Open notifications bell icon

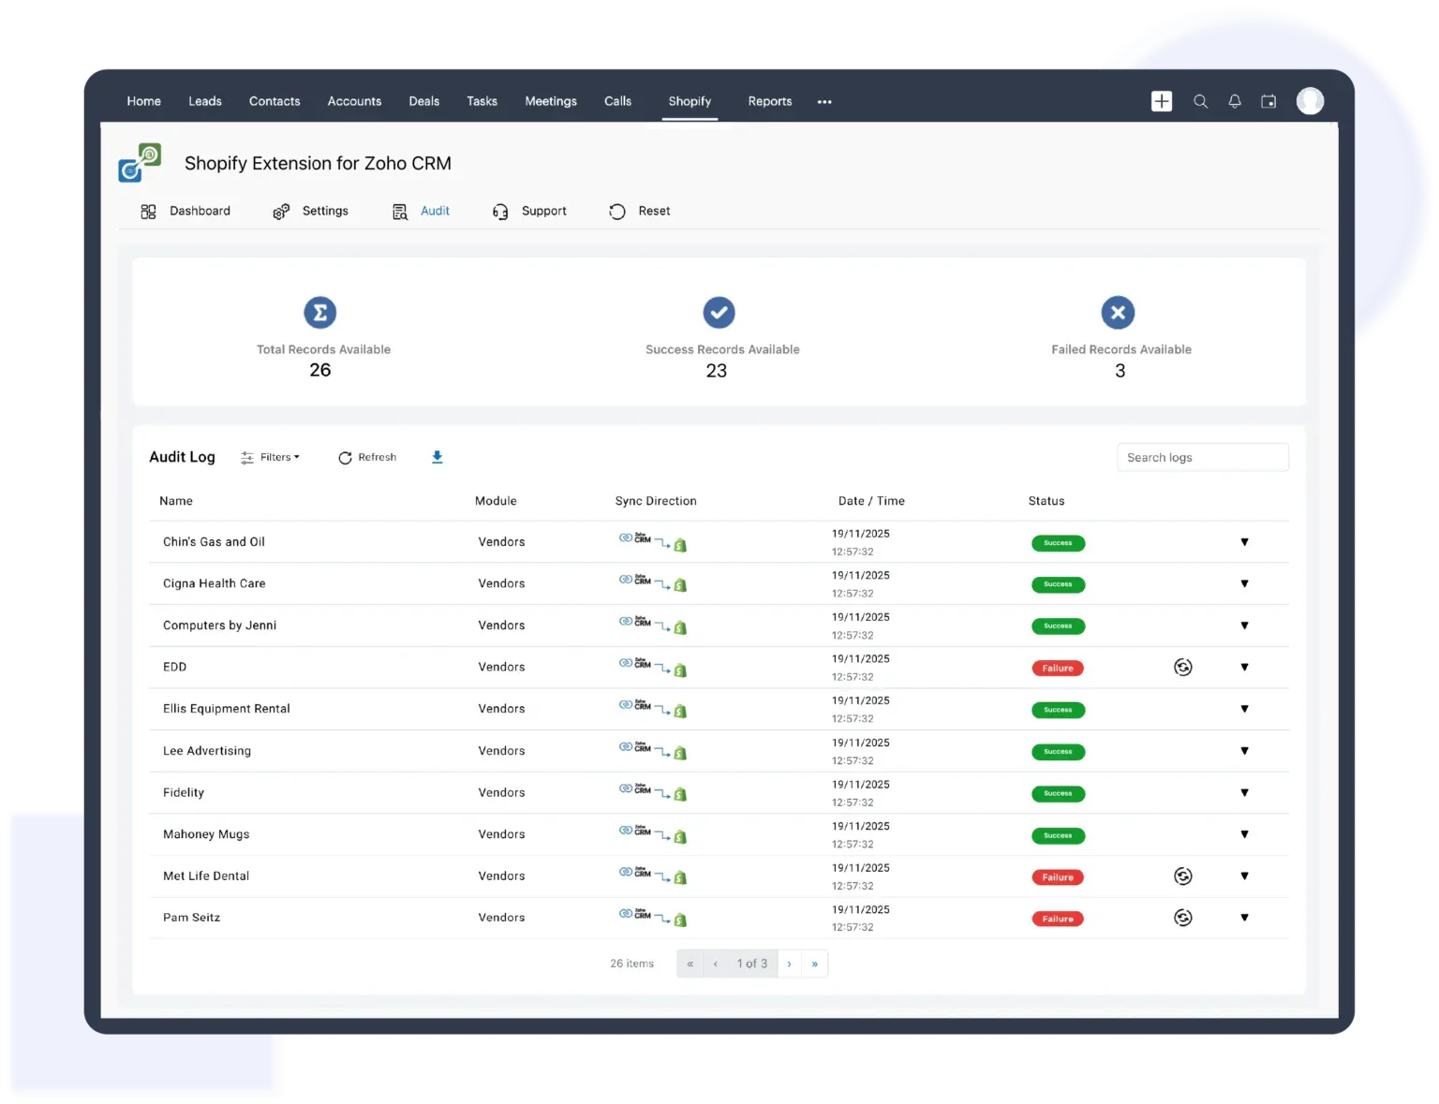click(1235, 101)
